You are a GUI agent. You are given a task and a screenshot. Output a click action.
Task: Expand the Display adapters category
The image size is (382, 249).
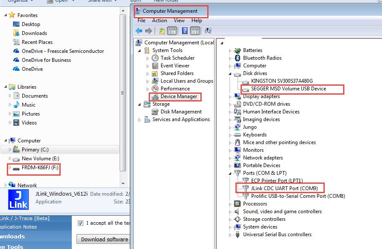coord(230,97)
